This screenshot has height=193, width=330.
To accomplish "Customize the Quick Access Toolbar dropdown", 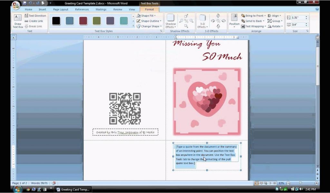I will point(51,3).
